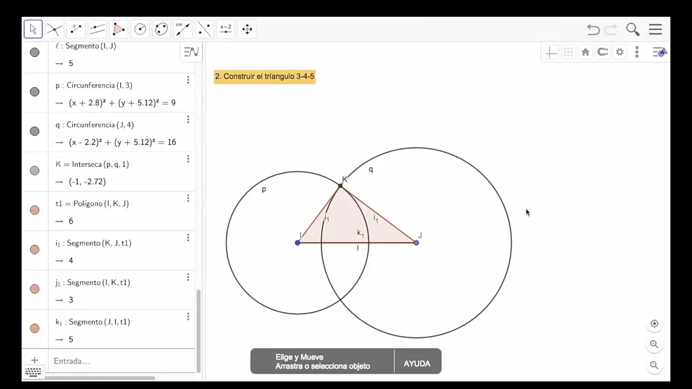The height and width of the screenshot is (389, 692).
Task: Select the Slider a=2 tool
Action: click(225, 29)
